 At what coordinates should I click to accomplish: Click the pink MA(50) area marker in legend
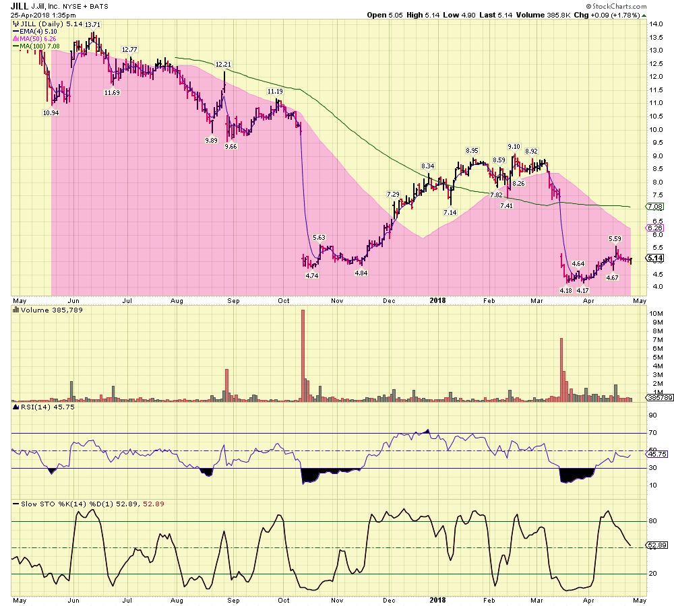pos(16,38)
